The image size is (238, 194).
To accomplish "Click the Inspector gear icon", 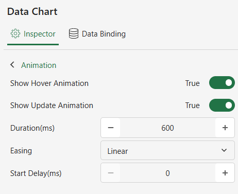I will pyautogui.click(x=15, y=33).
